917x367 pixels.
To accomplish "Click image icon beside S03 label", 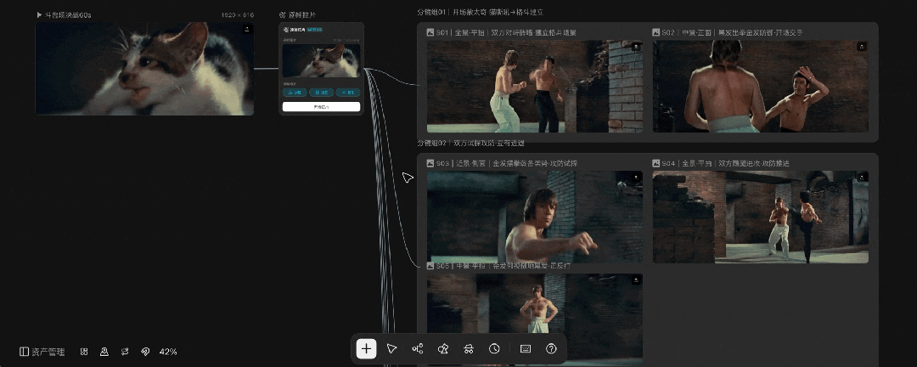I will (x=430, y=163).
